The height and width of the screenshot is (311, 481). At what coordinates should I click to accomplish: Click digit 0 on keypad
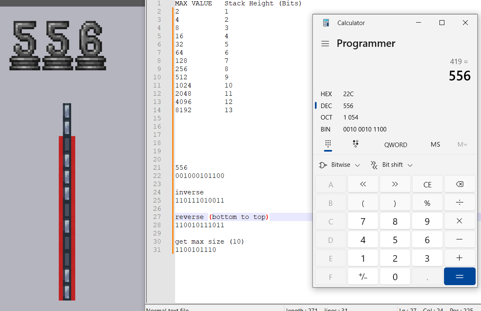click(395, 276)
